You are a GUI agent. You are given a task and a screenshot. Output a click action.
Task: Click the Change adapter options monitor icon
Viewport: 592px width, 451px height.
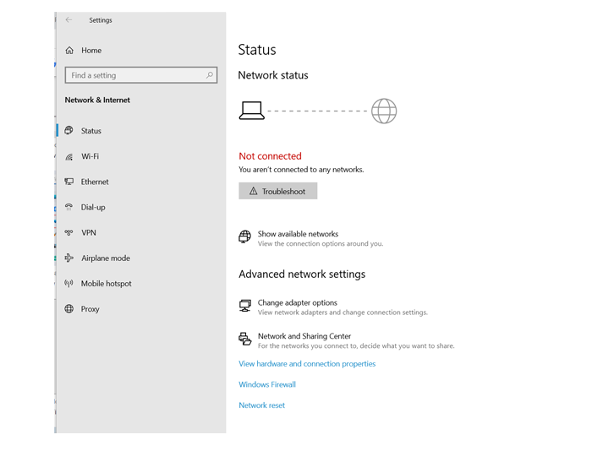pos(245,306)
